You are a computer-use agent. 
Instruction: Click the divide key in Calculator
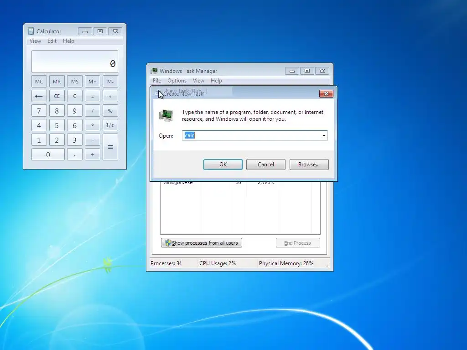92,111
